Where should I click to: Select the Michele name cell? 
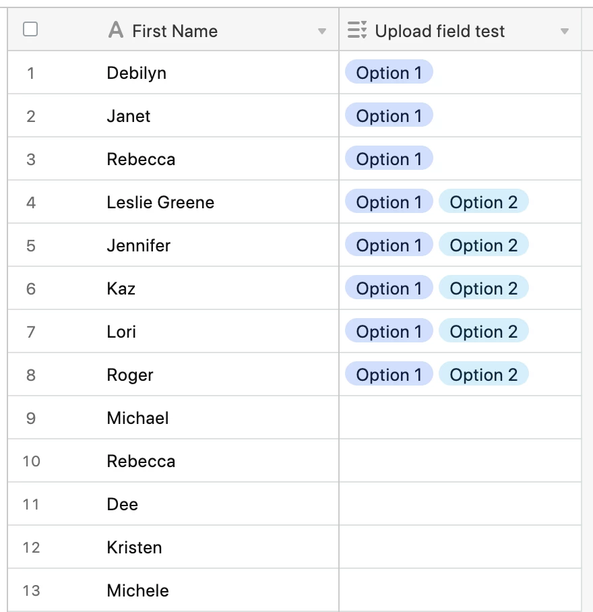(173, 590)
